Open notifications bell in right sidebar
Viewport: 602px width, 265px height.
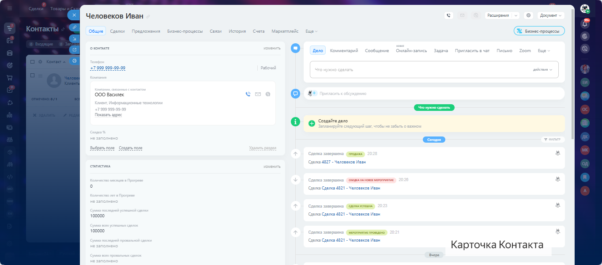[585, 24]
